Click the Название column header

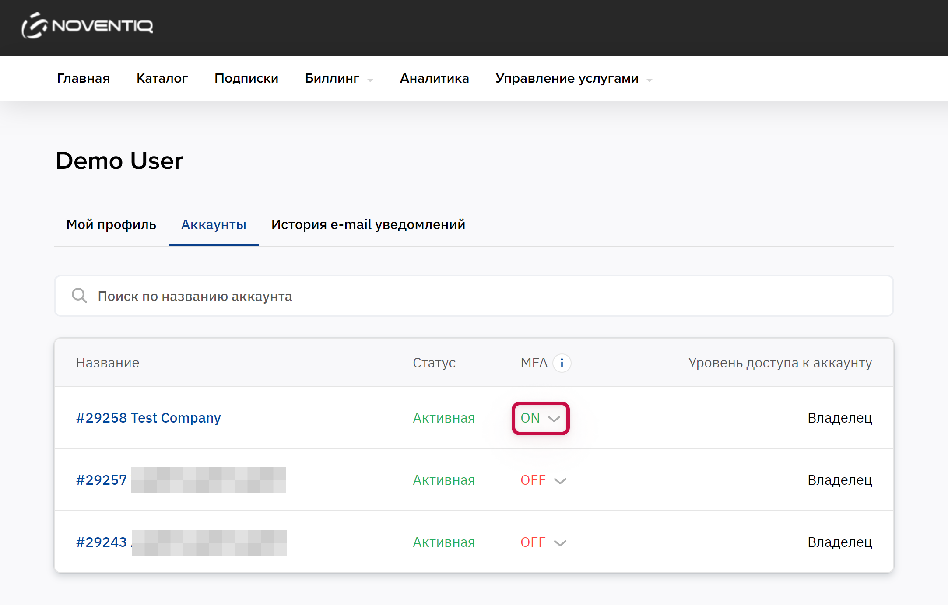108,363
